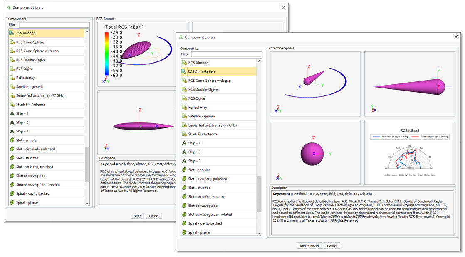This screenshot has height=257, width=465.
Task: Open the RCS polar plot thumbnail
Action: click(x=408, y=152)
